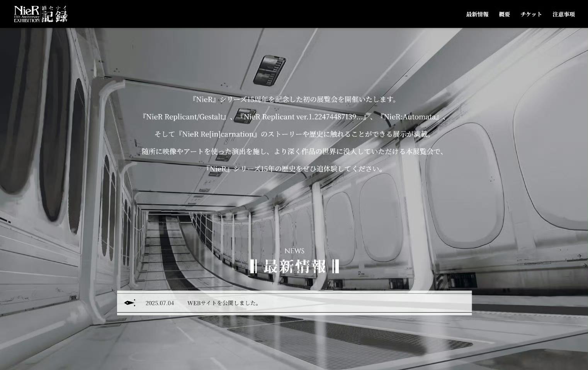This screenshot has width=588, height=370.
Task: Click the line starting with 『NieR Replicant/Gestalt』
Action: pos(294,117)
